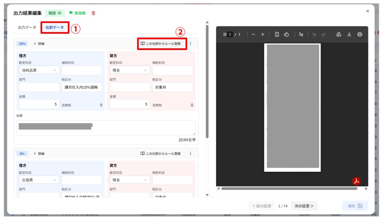Click the credit 金額 amount field
Image resolution: width=387 pixels, height=221 pixels.
coord(130,104)
